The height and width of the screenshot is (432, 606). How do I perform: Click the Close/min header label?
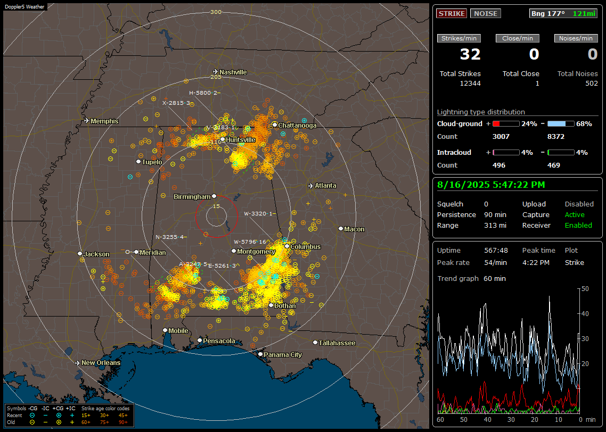(x=518, y=38)
